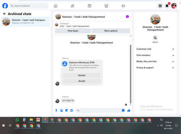Click Shannon's avatar beside the 2317365178 message
This screenshot has width=181, height=134.
(57, 101)
